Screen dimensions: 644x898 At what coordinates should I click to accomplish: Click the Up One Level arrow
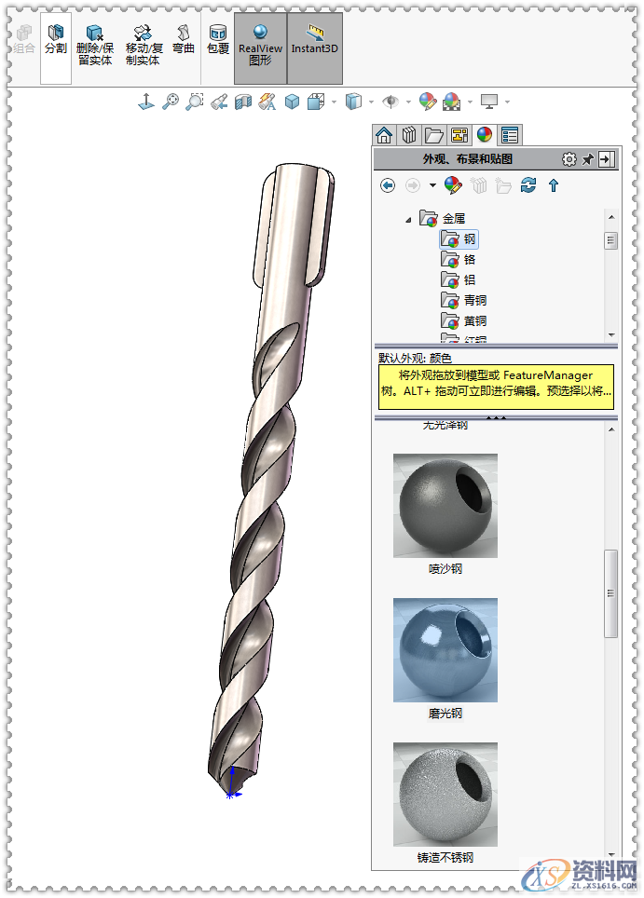pyautogui.click(x=554, y=185)
